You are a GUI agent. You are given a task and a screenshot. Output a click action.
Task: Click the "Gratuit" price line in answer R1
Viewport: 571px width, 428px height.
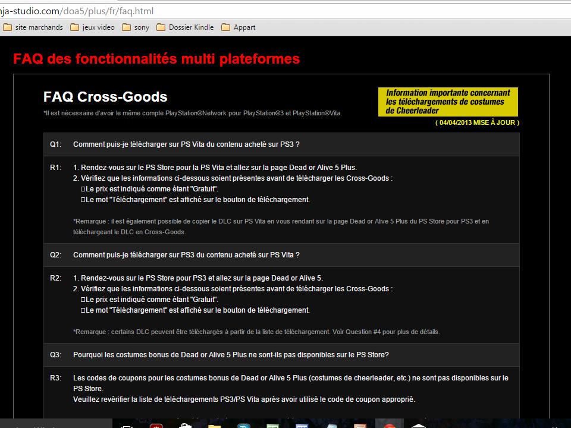(150, 189)
